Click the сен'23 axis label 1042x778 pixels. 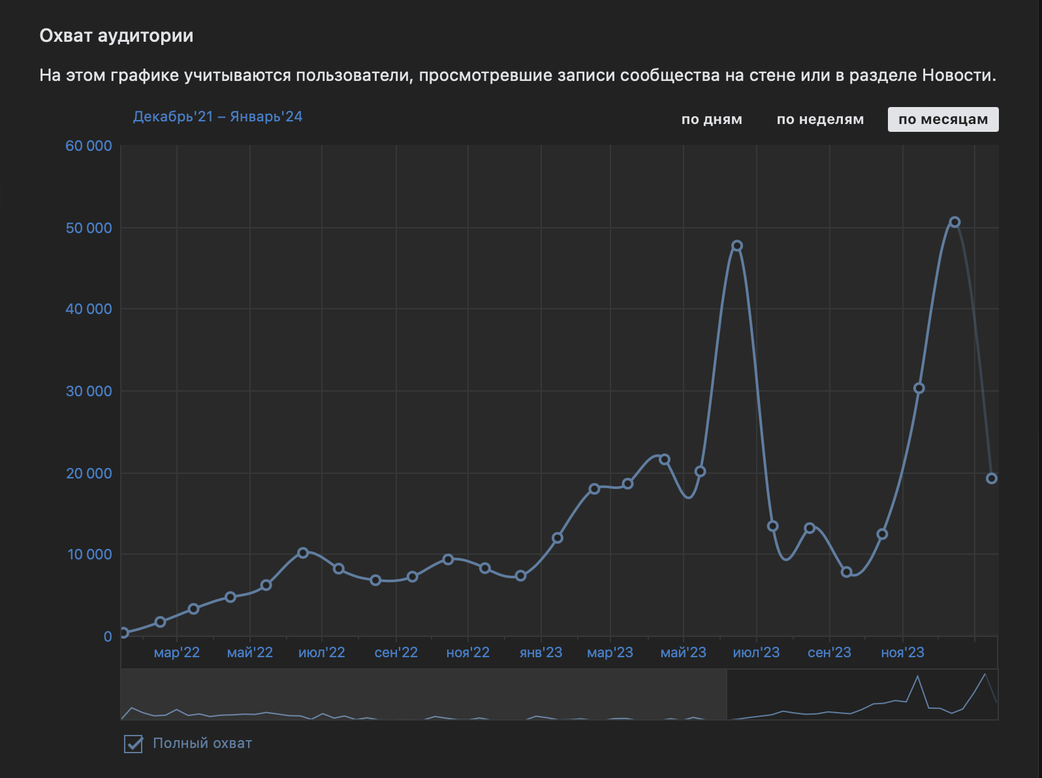click(x=830, y=653)
